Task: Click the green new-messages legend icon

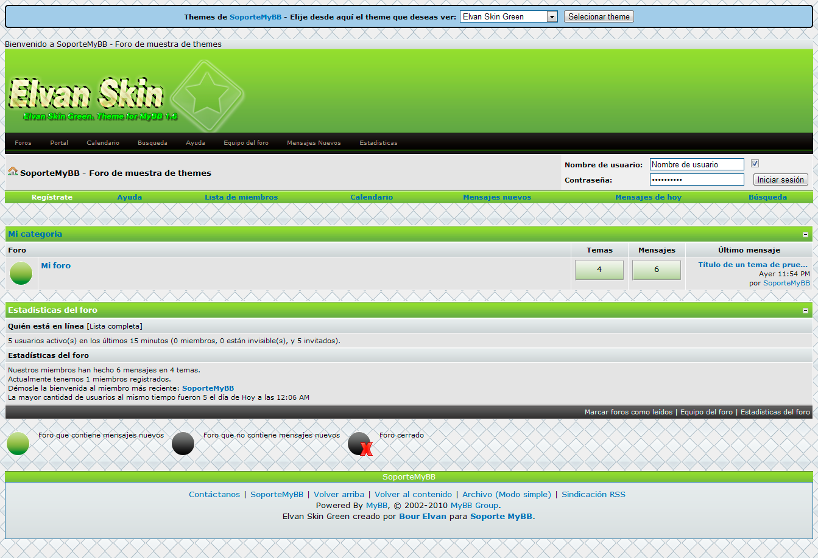Action: coord(18,444)
